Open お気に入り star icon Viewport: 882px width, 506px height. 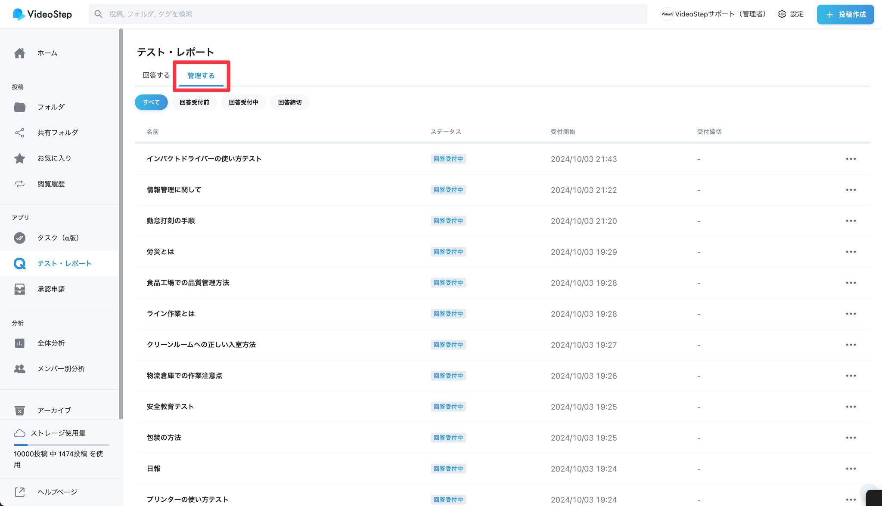point(19,158)
